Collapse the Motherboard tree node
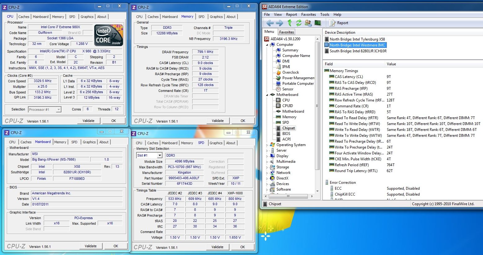This screenshot has width=483, height=255. point(267,95)
